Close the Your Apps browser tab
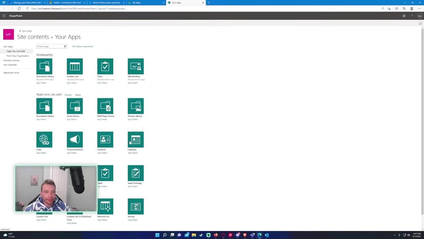This screenshot has height=239, width=424. pyautogui.click(x=203, y=3)
